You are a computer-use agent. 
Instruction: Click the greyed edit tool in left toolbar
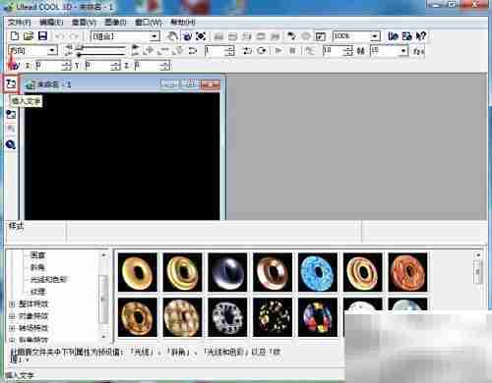11,130
